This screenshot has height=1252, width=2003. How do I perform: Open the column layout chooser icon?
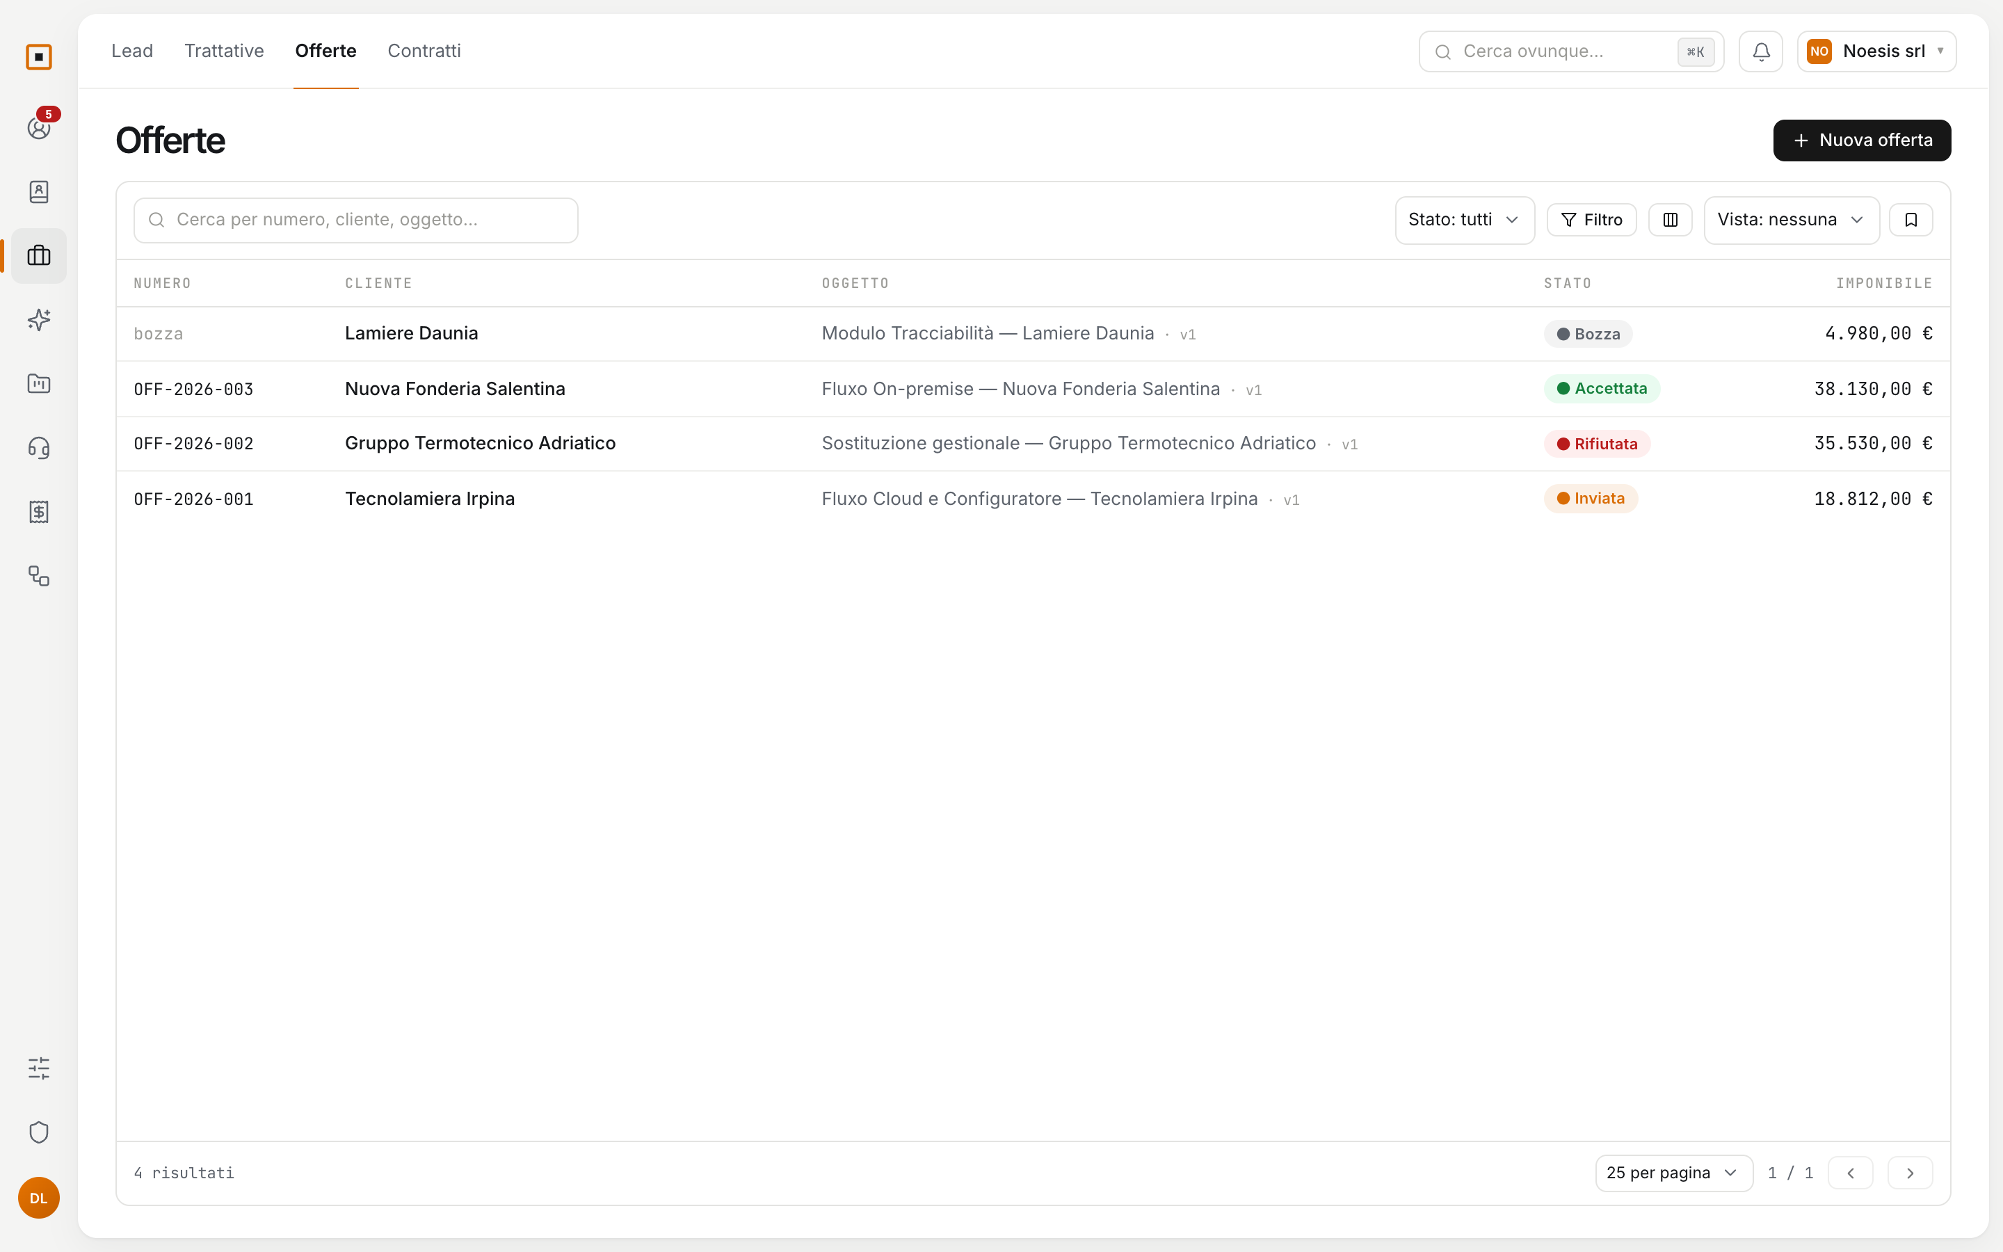click(x=1671, y=219)
